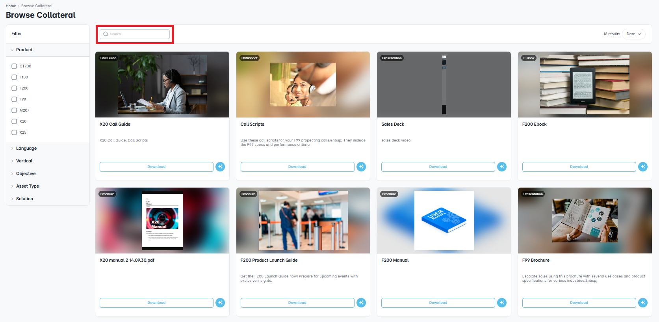
Task: Click the sparkle icon on F200 Ebook card
Action: pyautogui.click(x=643, y=167)
